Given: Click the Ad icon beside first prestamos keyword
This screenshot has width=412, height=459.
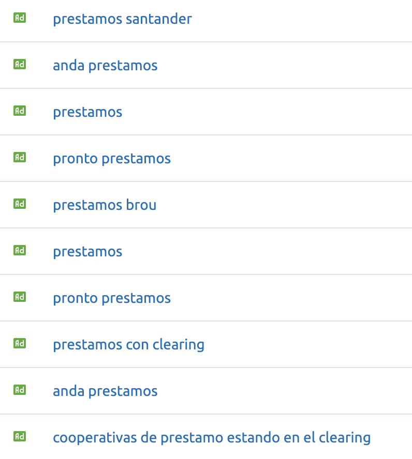Looking at the screenshot, I should [x=20, y=111].
